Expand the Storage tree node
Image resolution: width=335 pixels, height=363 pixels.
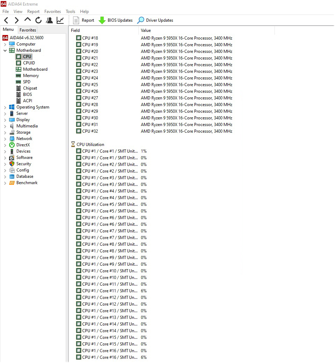click(x=5, y=132)
